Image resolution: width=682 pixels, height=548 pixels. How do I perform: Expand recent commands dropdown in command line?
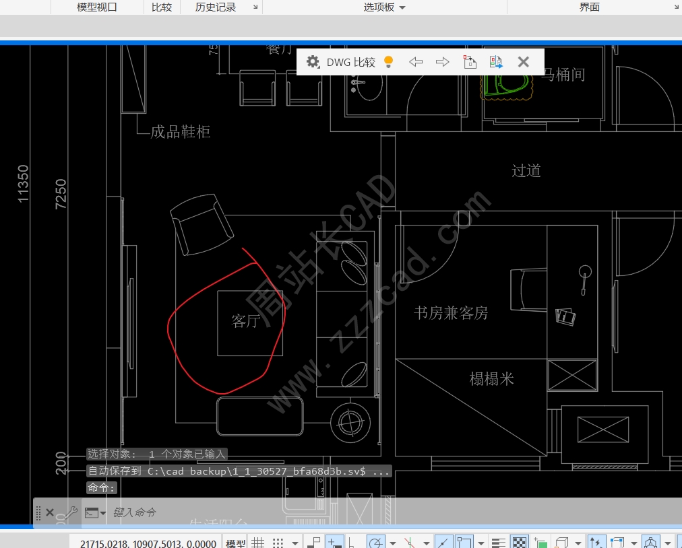tap(95, 513)
